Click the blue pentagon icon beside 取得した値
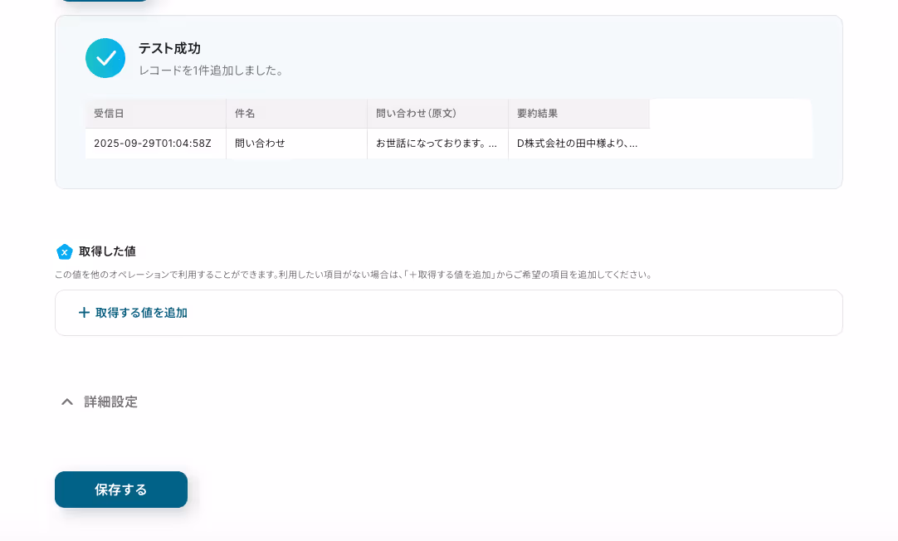The width and height of the screenshot is (898, 541). (64, 252)
